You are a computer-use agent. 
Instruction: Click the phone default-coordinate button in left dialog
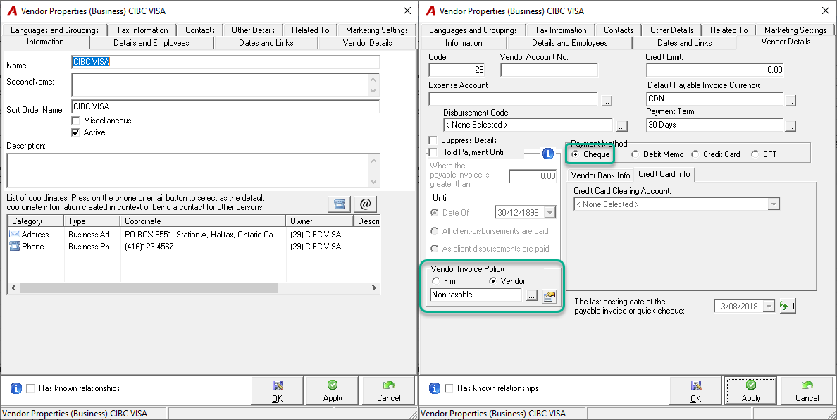(339, 204)
